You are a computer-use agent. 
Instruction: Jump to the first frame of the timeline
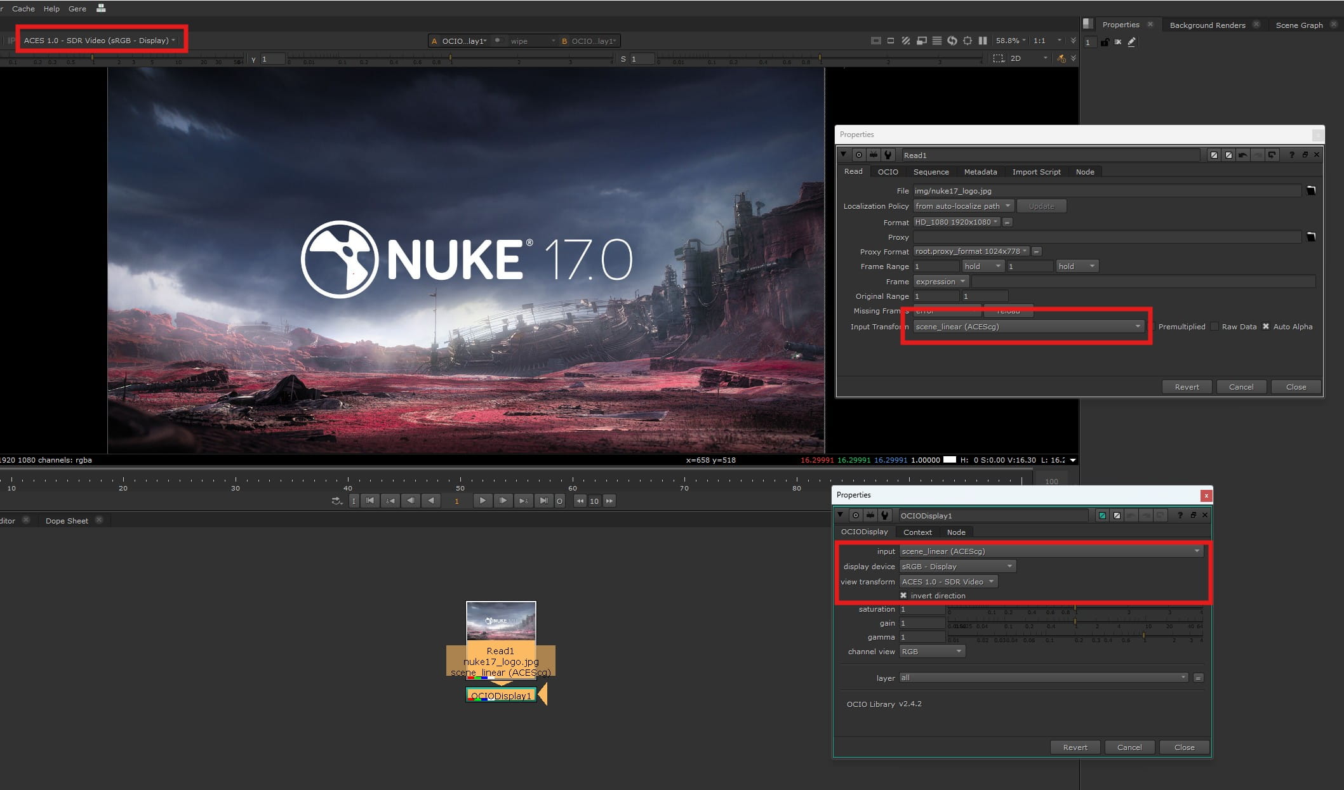(370, 501)
